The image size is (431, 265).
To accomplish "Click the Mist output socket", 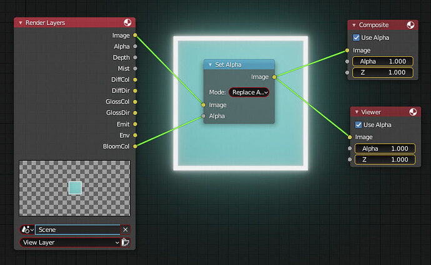I will [x=135, y=69].
